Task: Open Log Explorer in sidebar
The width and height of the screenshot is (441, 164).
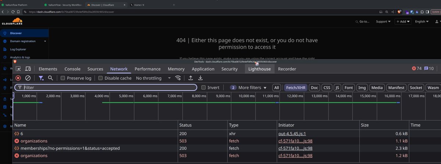Action: click(18, 49)
